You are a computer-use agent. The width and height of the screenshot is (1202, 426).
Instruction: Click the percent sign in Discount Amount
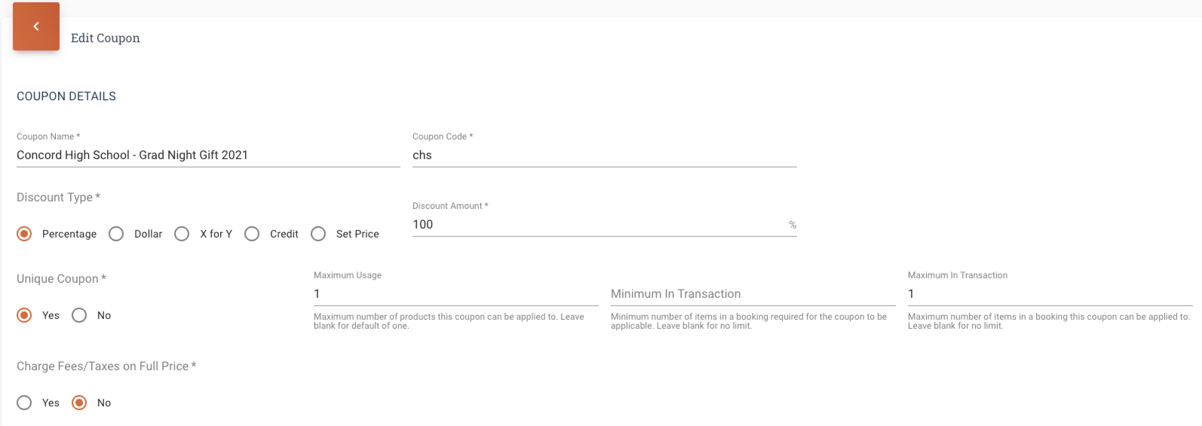[x=792, y=225]
